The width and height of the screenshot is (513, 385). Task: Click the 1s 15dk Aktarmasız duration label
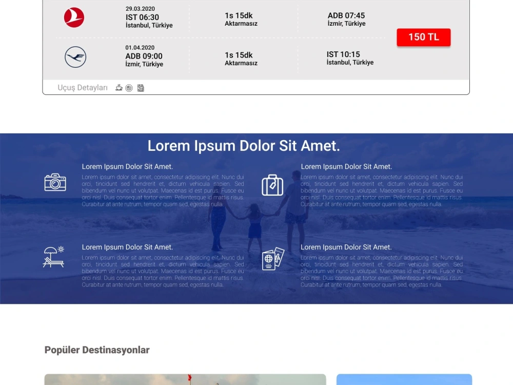[241, 17]
